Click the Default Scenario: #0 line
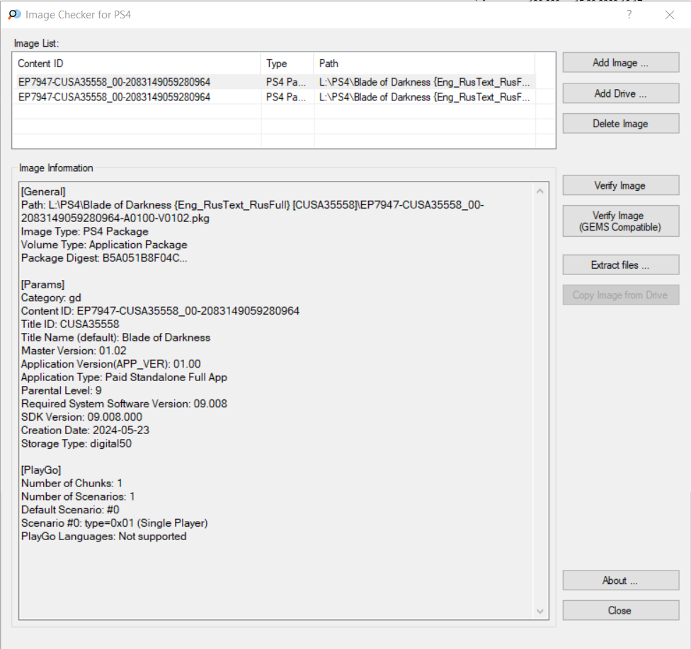Viewport: 691px width, 649px height. click(x=70, y=510)
